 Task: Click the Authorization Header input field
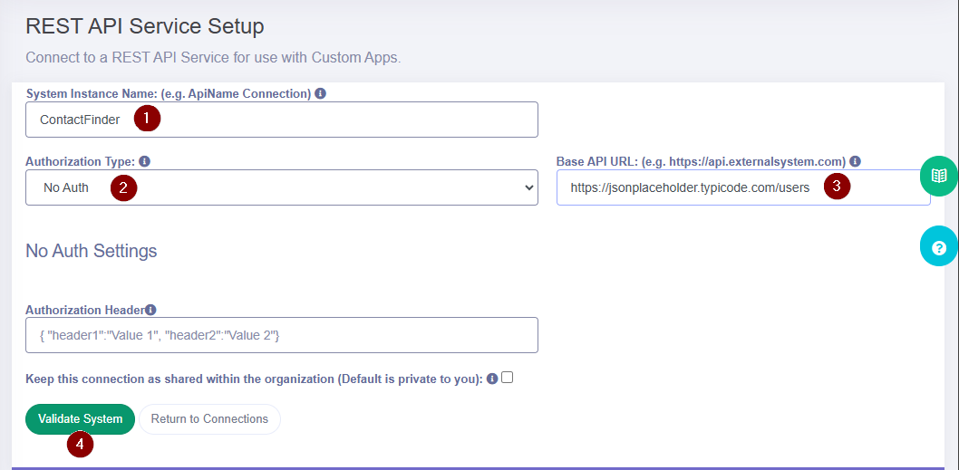(282, 335)
